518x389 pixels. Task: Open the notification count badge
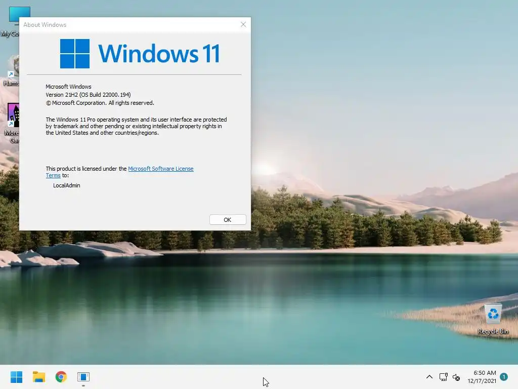point(504,376)
